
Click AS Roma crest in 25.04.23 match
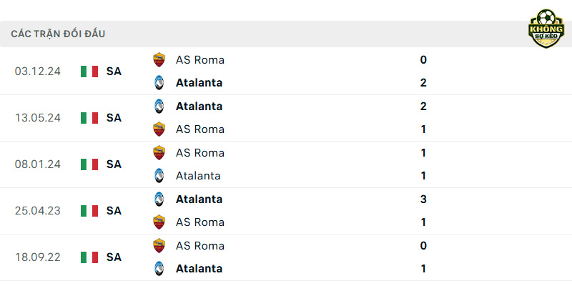[159, 222]
